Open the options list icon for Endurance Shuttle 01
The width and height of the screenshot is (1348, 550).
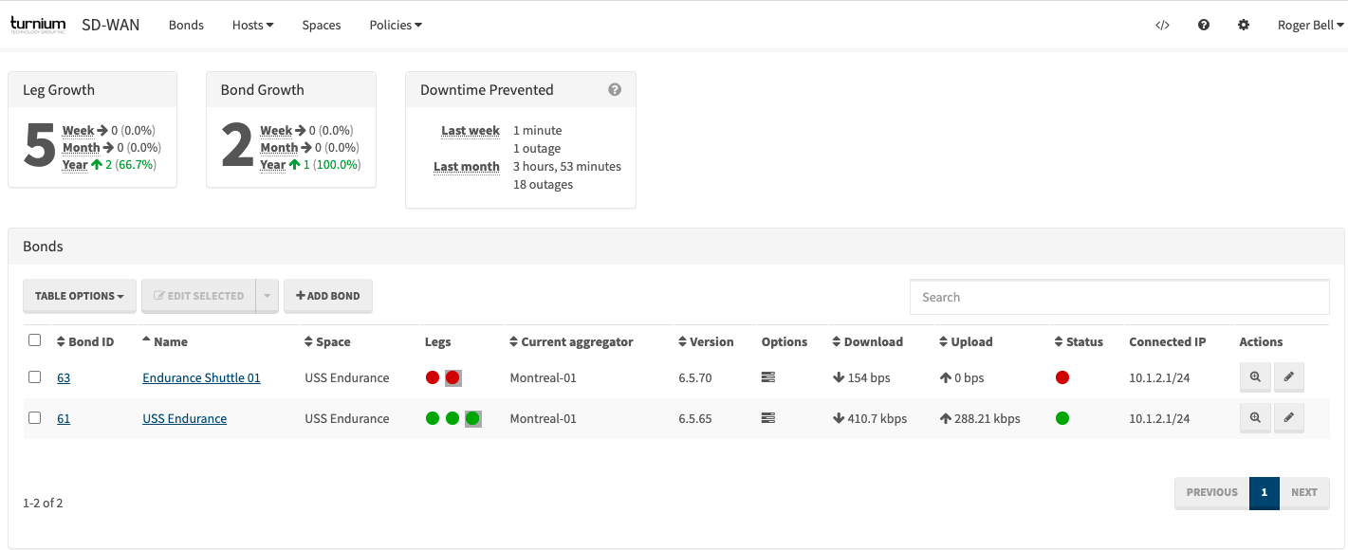tap(768, 377)
